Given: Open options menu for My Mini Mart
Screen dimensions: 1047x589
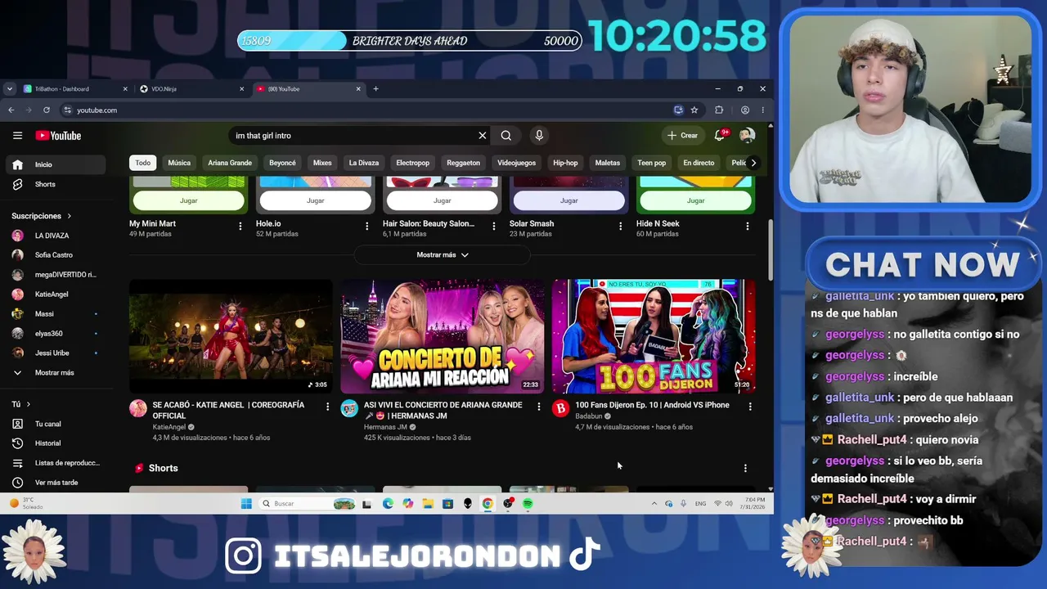Looking at the screenshot, I should [240, 226].
